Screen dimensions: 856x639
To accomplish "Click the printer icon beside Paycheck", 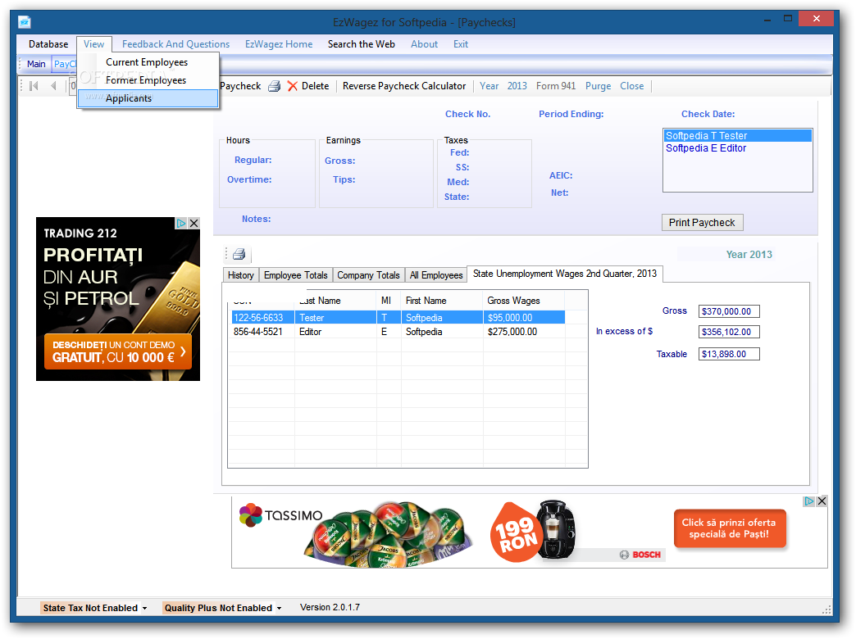I will click(x=274, y=86).
